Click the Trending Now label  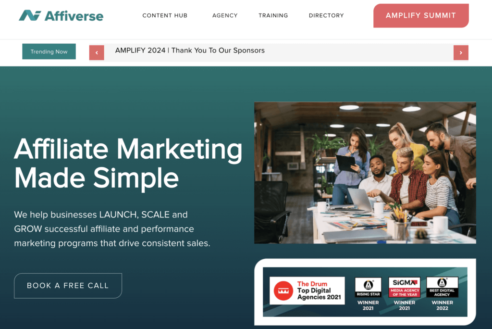tap(49, 51)
